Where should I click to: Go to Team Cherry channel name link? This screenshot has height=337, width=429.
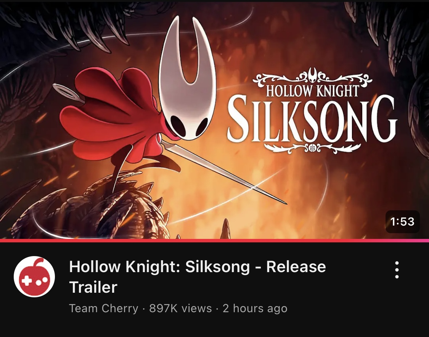103,308
